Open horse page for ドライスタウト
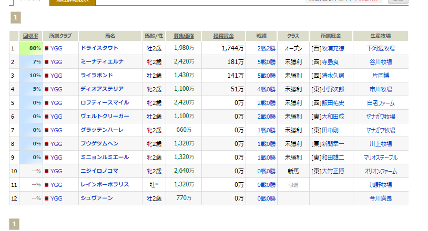The width and height of the screenshot is (428, 231). (x=100, y=48)
